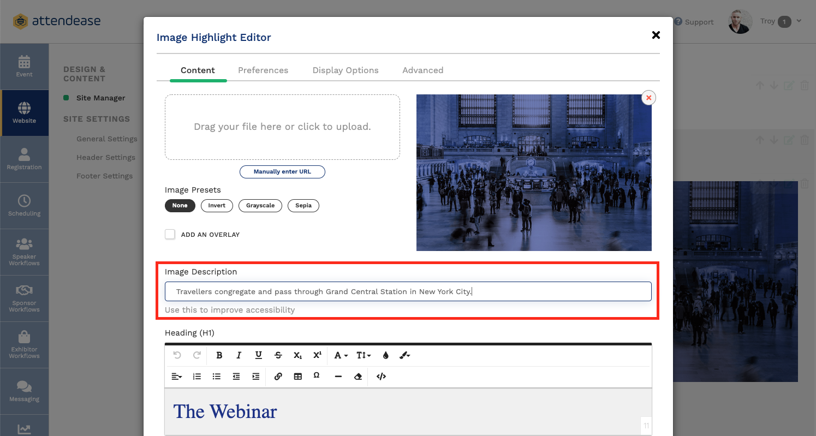
Task: Open Troy's account dropdown menu
Action: pos(781,21)
